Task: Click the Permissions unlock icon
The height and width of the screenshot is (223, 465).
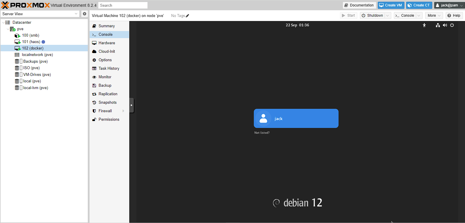Action: (x=94, y=120)
